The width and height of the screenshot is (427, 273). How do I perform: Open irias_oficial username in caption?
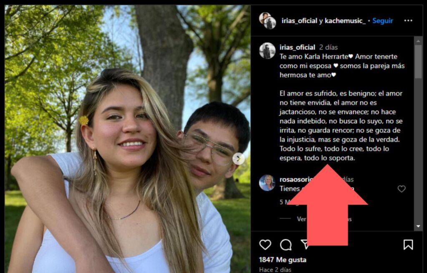(297, 48)
